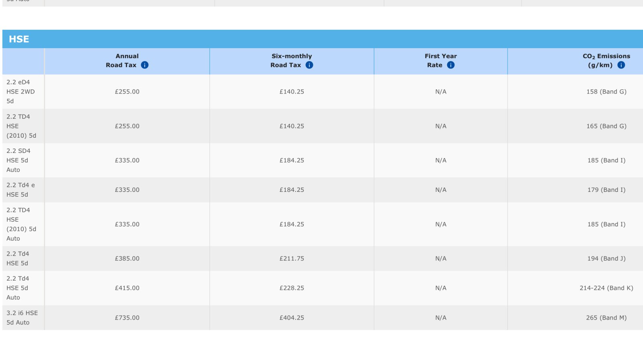This screenshot has width=643, height=344.
Task: Select the HSE section header
Action: click(323, 39)
